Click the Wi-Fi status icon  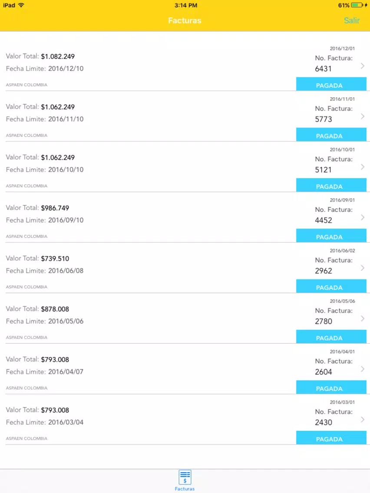pos(21,5)
